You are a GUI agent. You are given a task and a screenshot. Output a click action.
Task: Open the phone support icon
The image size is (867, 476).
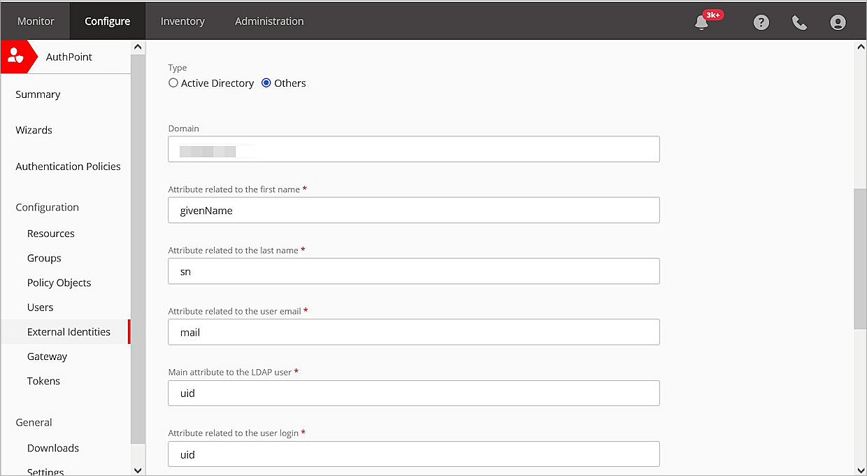[x=799, y=22]
